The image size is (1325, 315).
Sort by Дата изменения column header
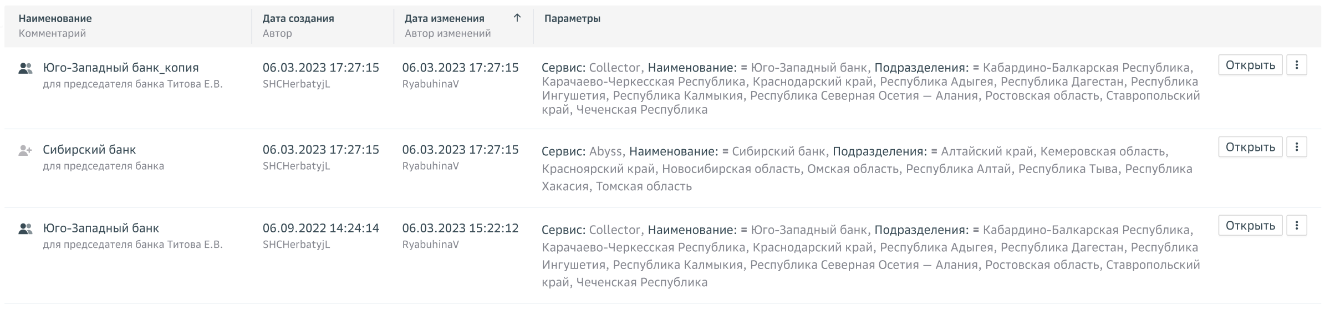(445, 18)
